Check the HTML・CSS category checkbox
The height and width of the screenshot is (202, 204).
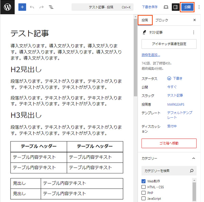(143, 187)
